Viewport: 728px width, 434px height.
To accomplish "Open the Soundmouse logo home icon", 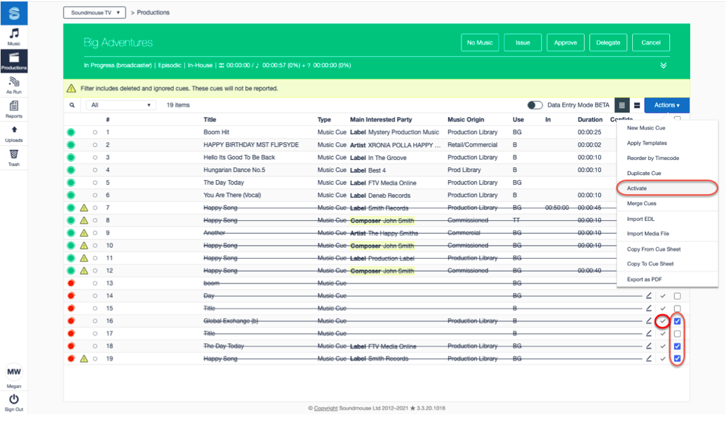I will pos(14,13).
